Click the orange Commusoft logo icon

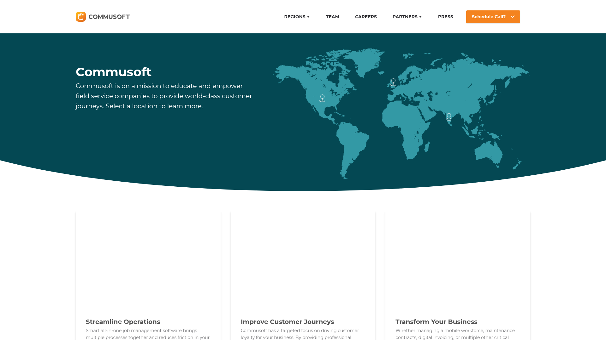pyautogui.click(x=81, y=17)
